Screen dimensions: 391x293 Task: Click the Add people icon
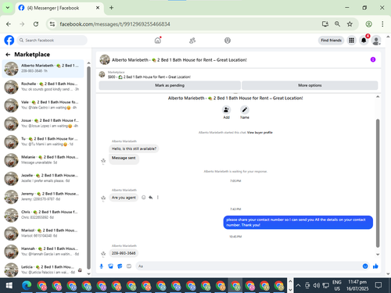click(x=226, y=110)
